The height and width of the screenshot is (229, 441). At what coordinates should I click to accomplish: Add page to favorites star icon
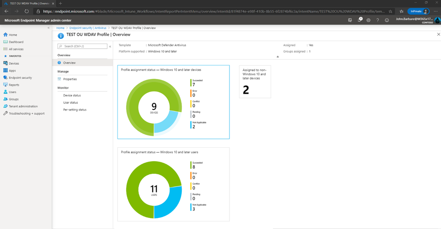coord(390,11)
